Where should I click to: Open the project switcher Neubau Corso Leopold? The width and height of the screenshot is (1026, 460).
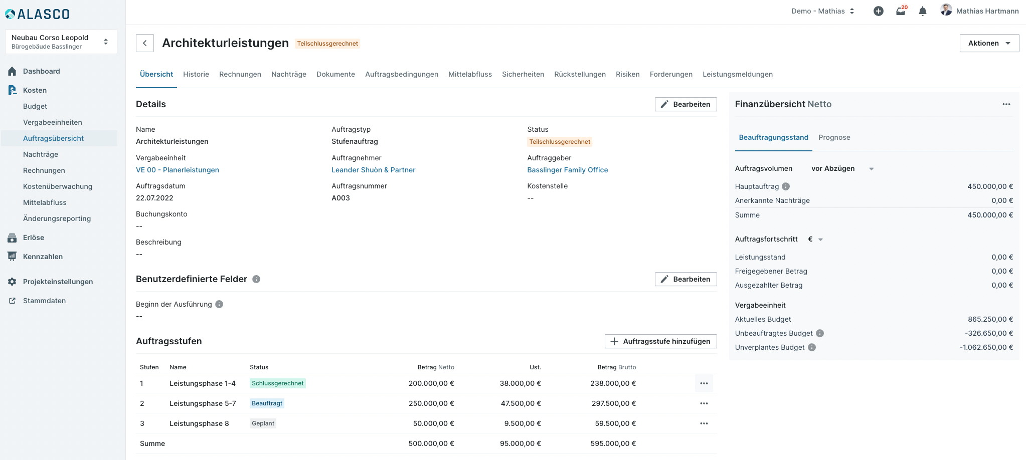pyautogui.click(x=61, y=42)
